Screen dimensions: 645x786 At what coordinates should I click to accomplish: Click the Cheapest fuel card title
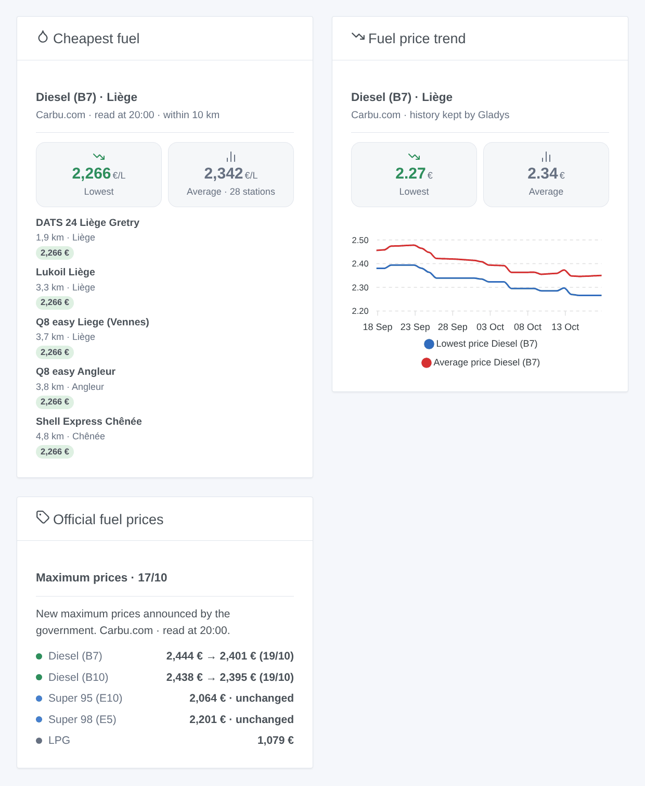tap(96, 39)
